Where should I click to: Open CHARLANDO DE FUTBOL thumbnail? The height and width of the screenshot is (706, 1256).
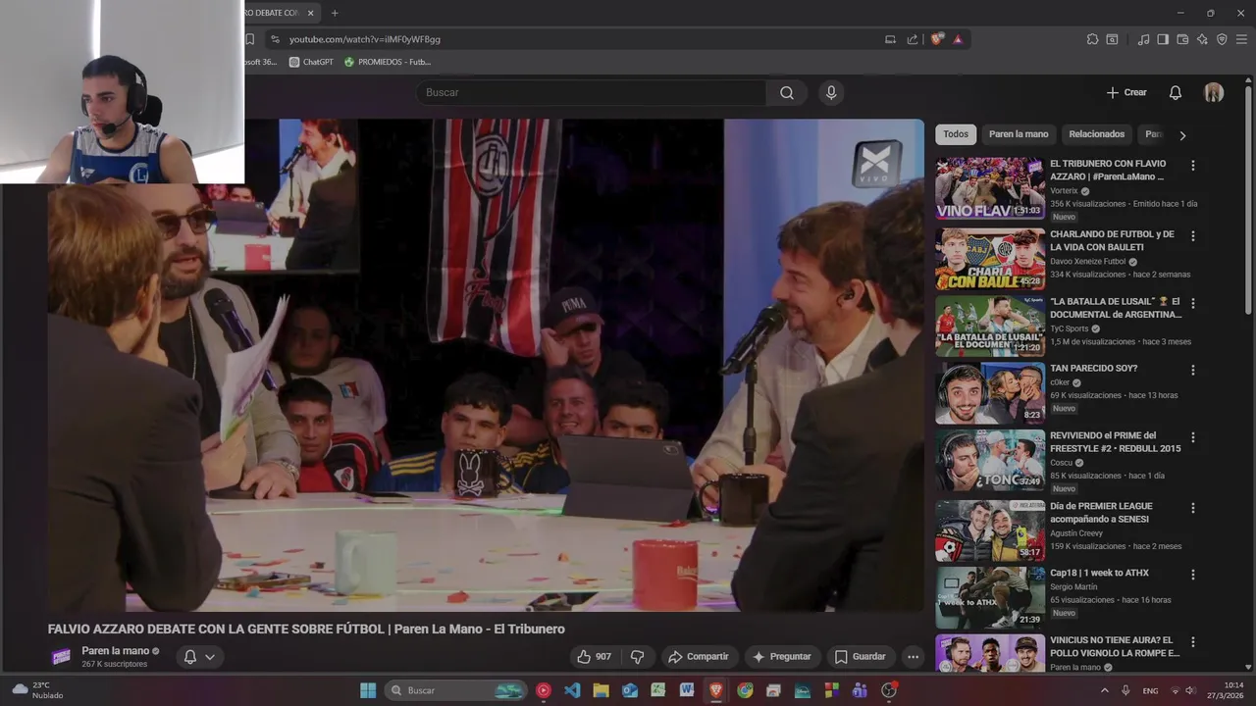990,259
